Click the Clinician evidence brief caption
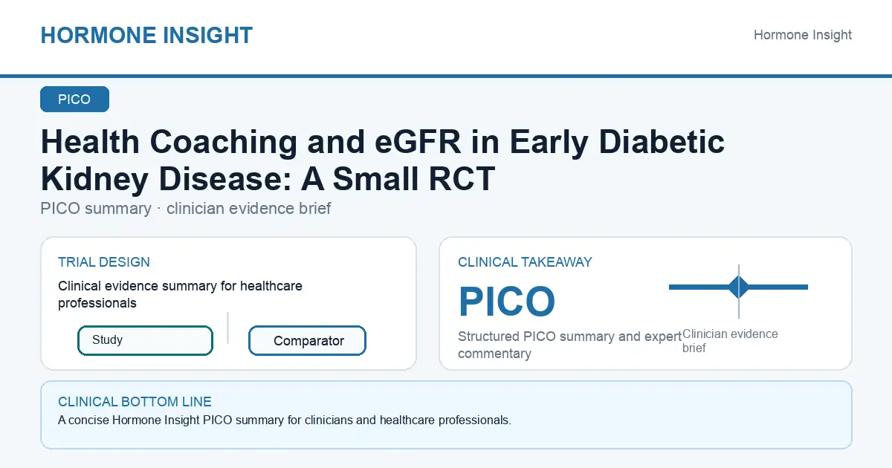892x468 pixels. click(730, 340)
